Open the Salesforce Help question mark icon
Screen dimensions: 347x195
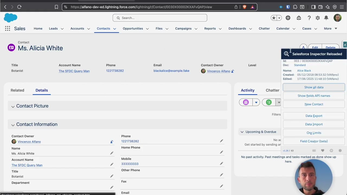tap(309, 18)
